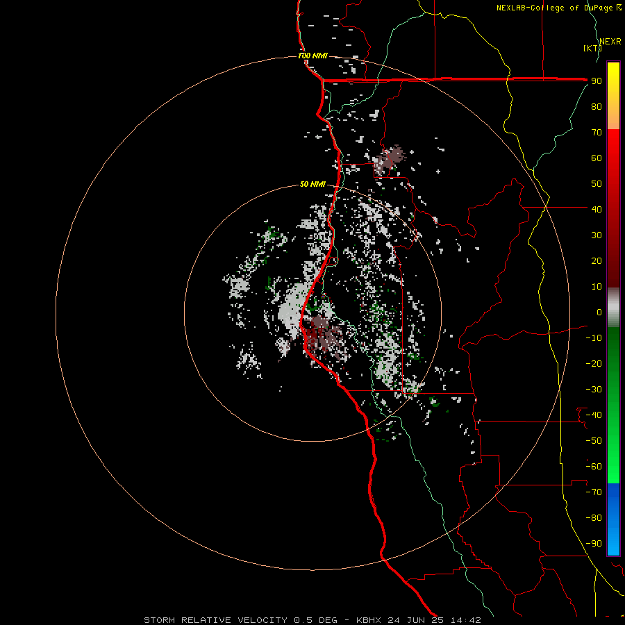Click the 30 value on velocity scale
The height and width of the screenshot is (625, 625).
click(597, 235)
